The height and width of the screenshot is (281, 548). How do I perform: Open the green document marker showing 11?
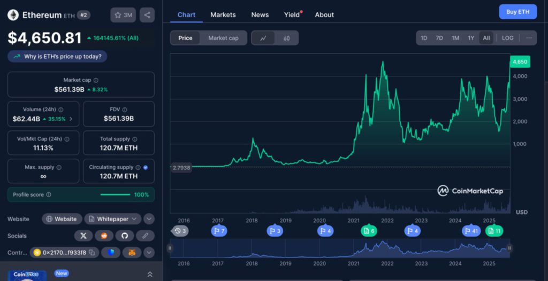[x=494, y=231]
